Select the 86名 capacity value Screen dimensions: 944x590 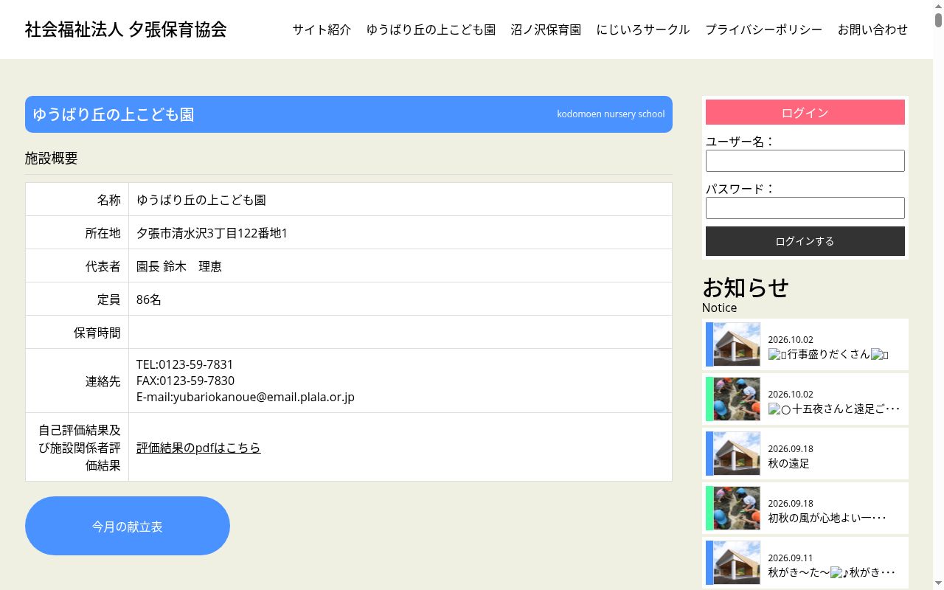[x=149, y=299]
